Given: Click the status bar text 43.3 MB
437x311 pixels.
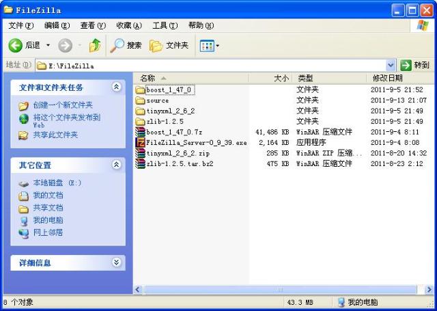Looking at the screenshot, I should coord(300,302).
